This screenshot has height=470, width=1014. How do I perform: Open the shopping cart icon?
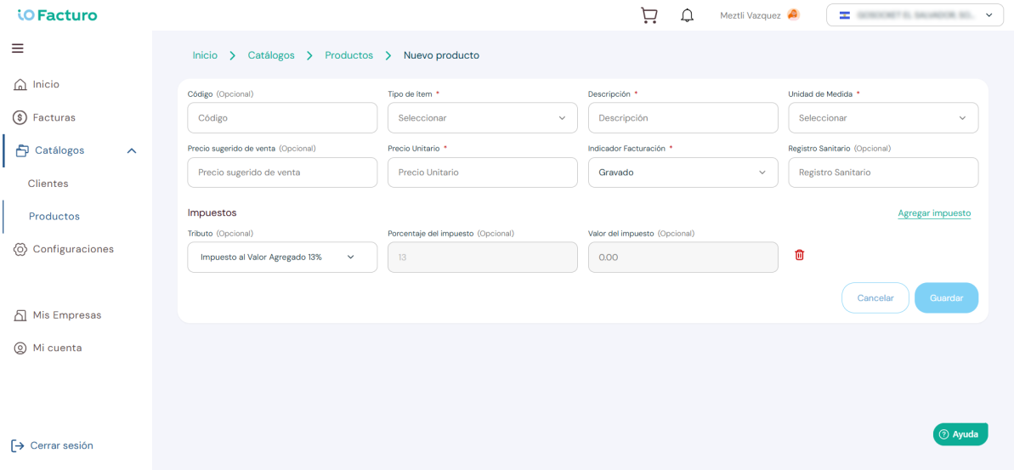(649, 15)
